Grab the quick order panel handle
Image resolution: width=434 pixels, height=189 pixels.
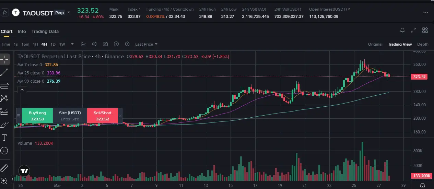click(19, 116)
